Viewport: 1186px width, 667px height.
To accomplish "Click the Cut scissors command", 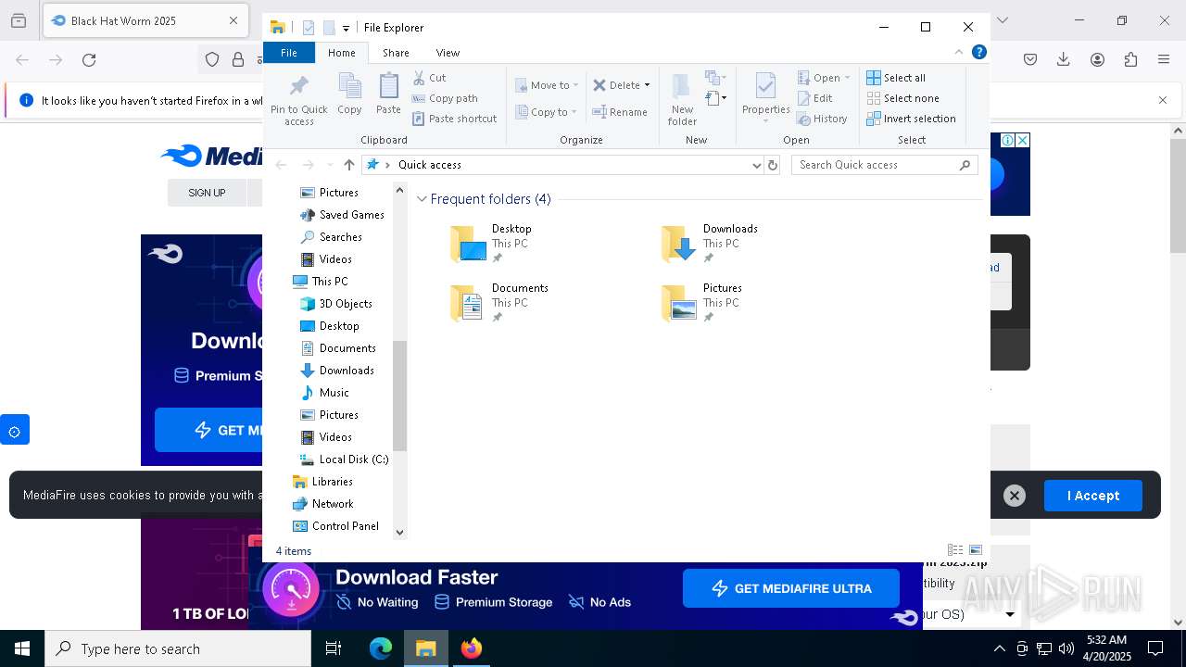I will [429, 78].
